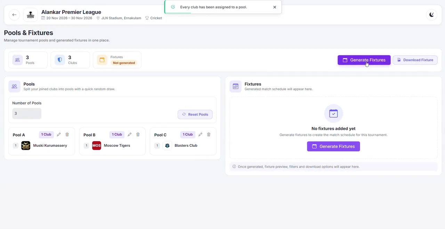Delete Pool C using trash icon
This screenshot has height=229, width=445.
[209, 135]
